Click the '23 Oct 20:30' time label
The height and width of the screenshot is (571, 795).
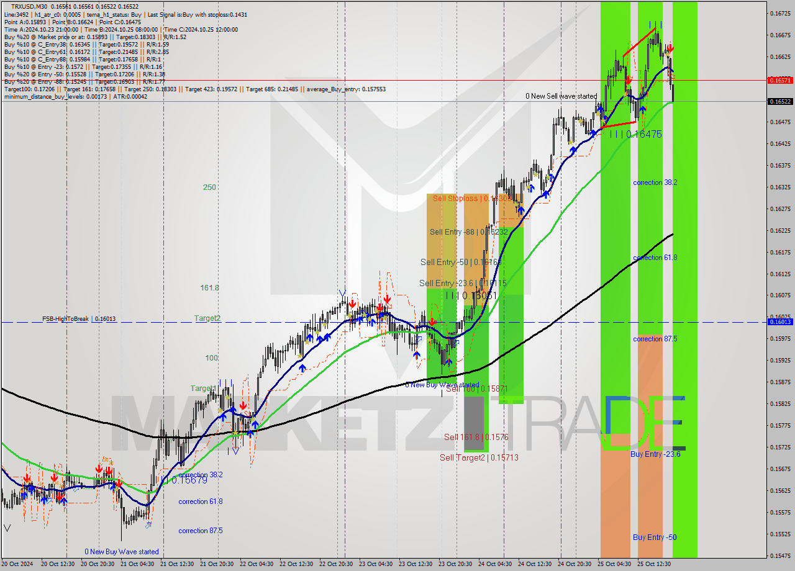(456, 564)
